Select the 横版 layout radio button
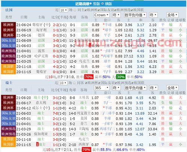This screenshot has width=187, height=152. [102, 4]
